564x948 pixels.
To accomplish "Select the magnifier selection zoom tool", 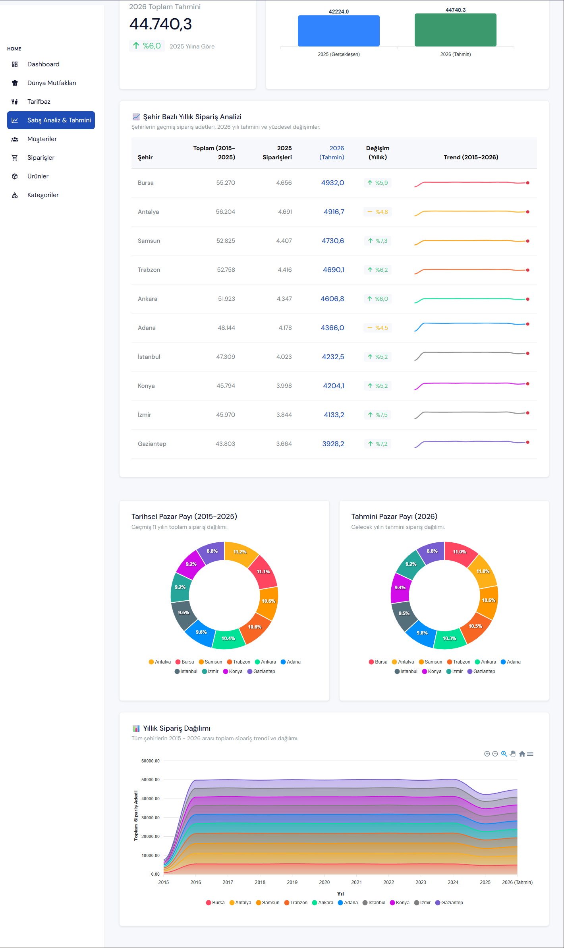I will 504,754.
